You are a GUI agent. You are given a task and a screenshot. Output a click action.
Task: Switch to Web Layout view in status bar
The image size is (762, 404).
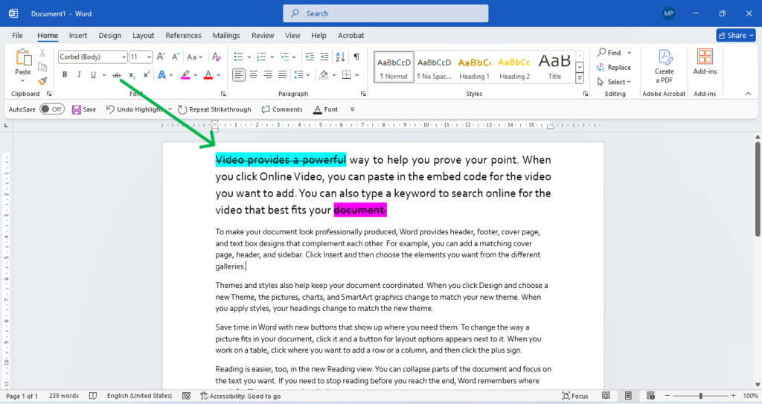[x=650, y=396]
